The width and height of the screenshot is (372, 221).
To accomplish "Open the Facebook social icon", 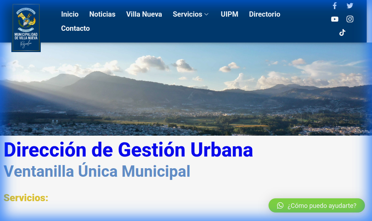I will [x=334, y=6].
